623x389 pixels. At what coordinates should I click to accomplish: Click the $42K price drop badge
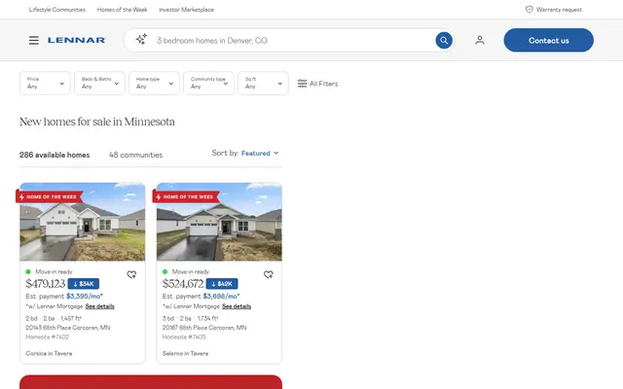222,284
